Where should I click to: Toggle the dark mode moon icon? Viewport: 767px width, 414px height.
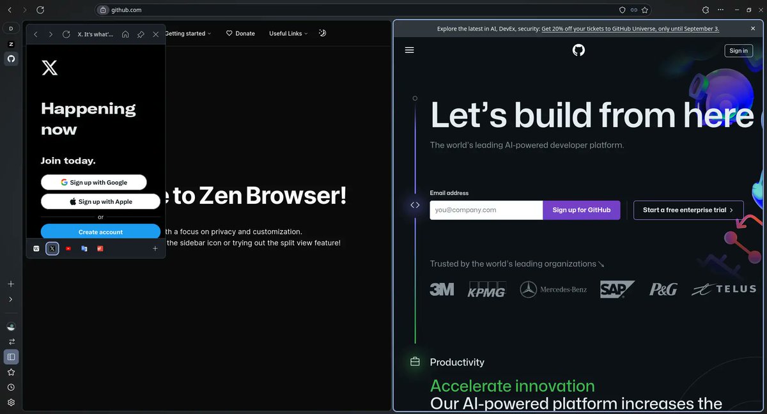(x=322, y=33)
